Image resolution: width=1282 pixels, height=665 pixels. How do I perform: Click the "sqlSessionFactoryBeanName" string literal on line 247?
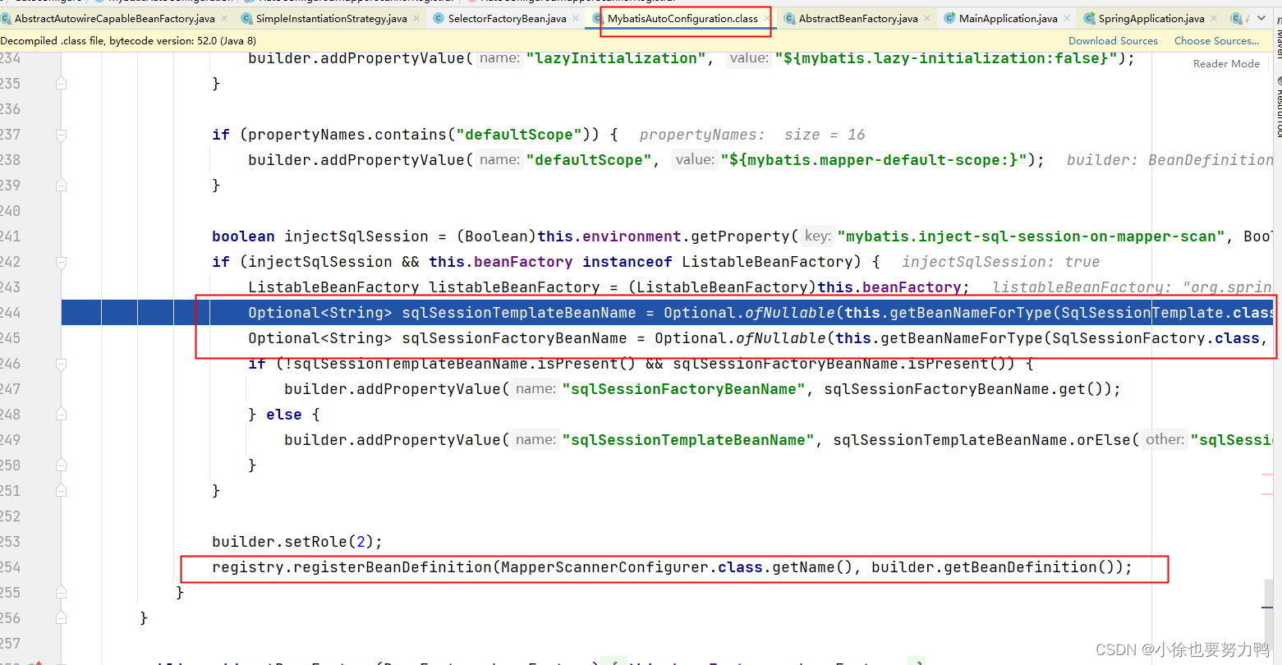pos(684,389)
